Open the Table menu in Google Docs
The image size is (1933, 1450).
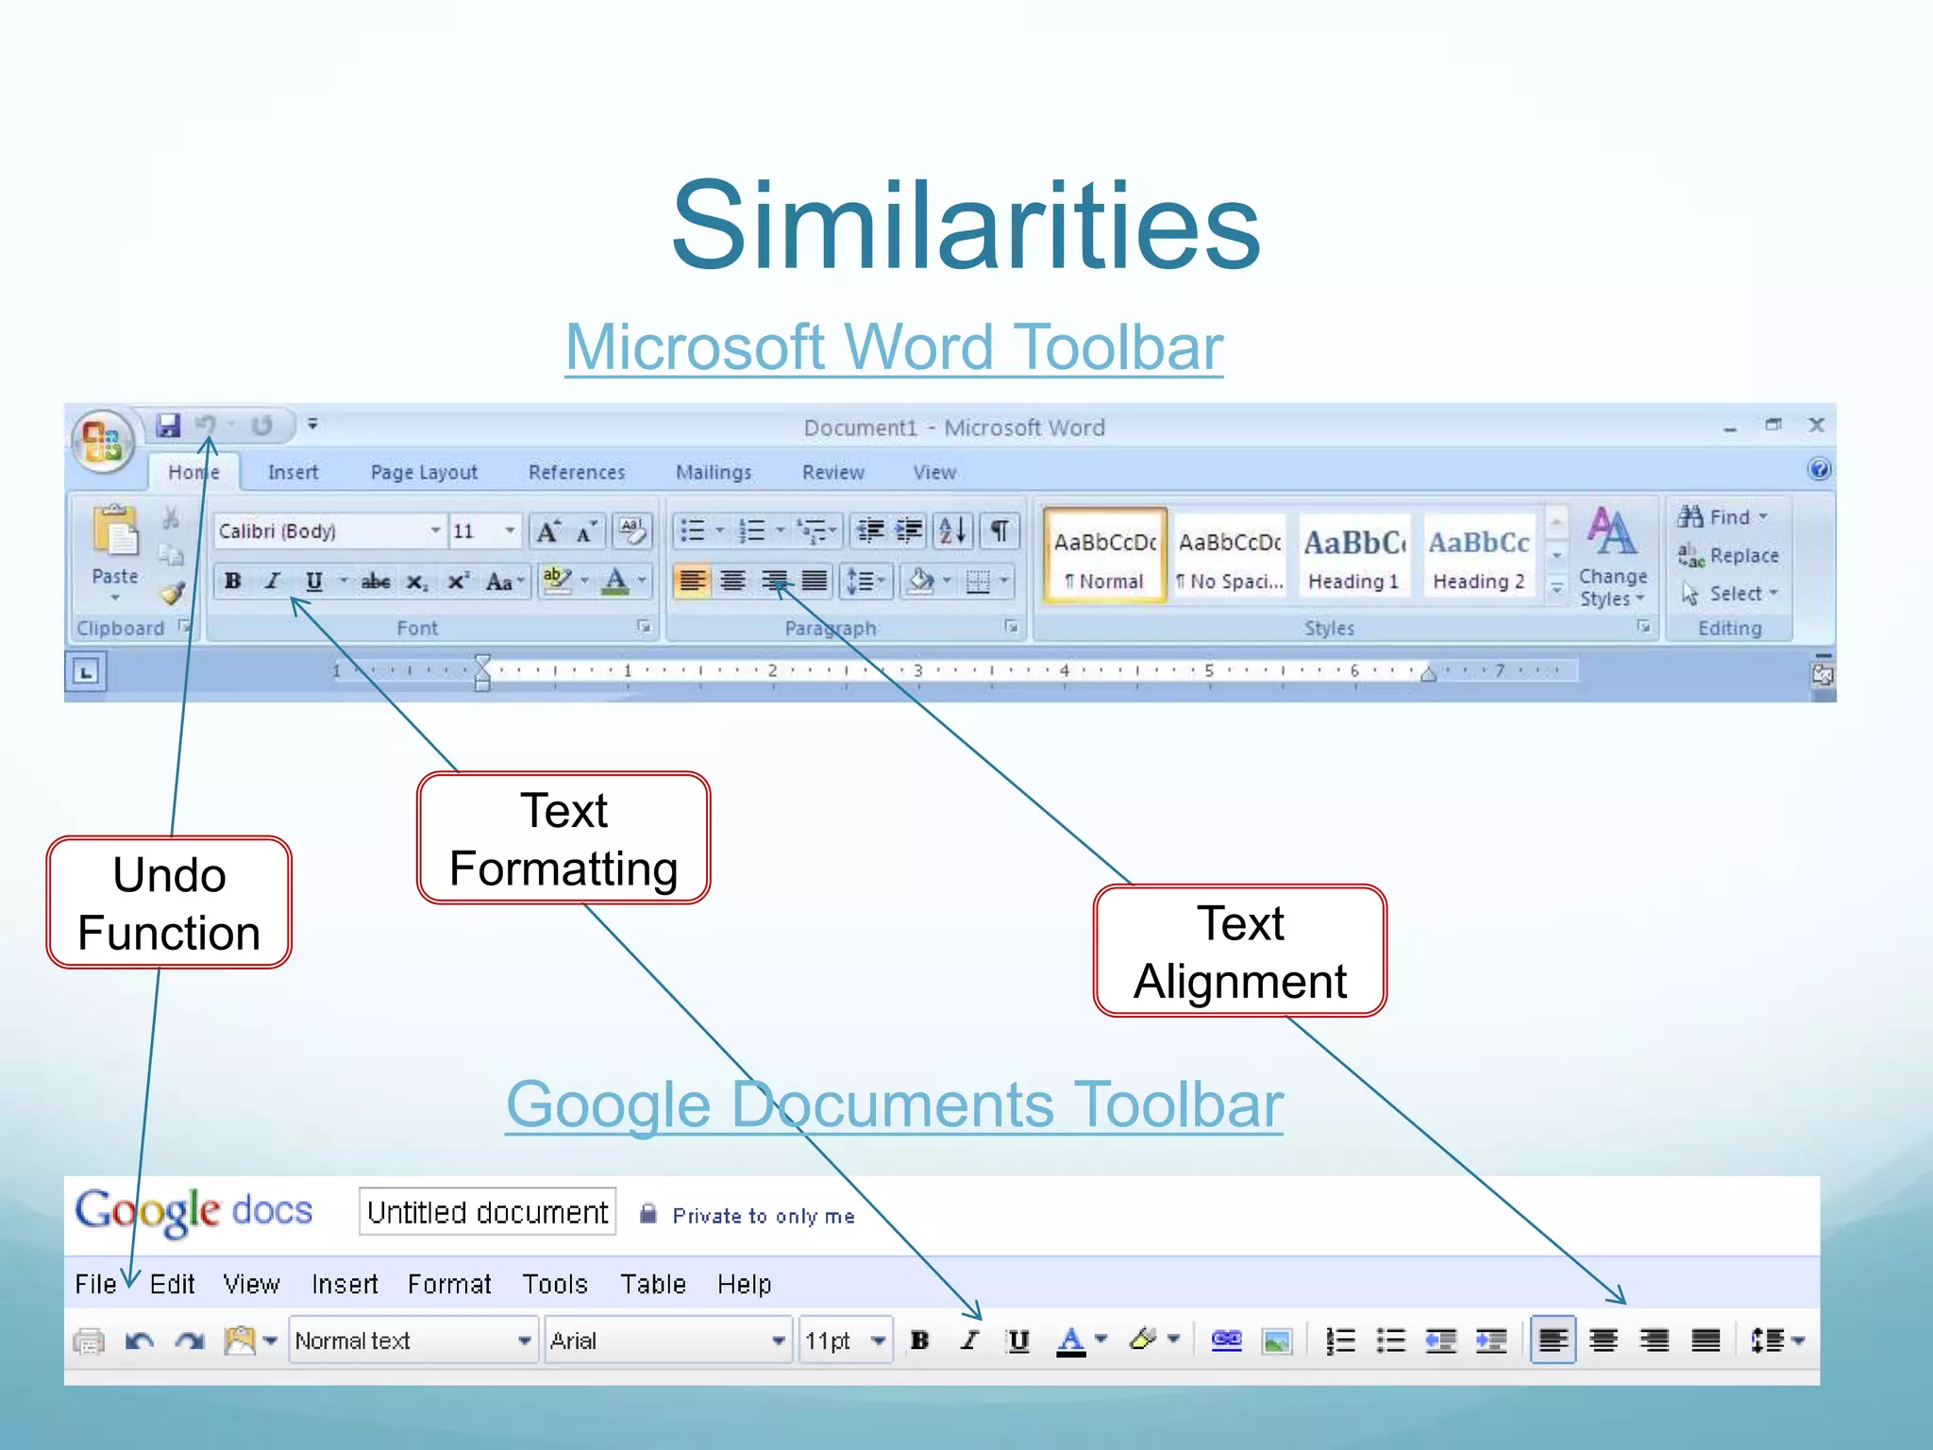coord(652,1284)
